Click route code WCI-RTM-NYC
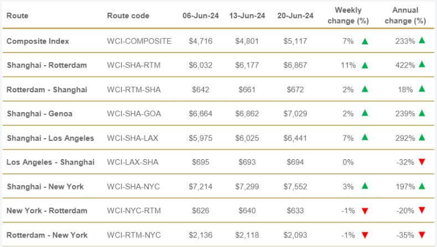Screen dimensions: 437x247 click(133, 235)
